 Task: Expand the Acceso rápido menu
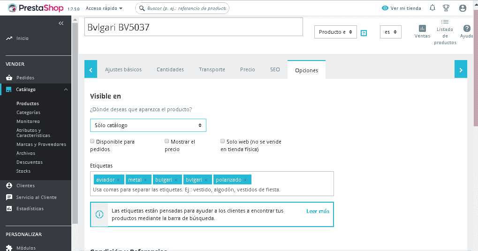[x=104, y=8]
